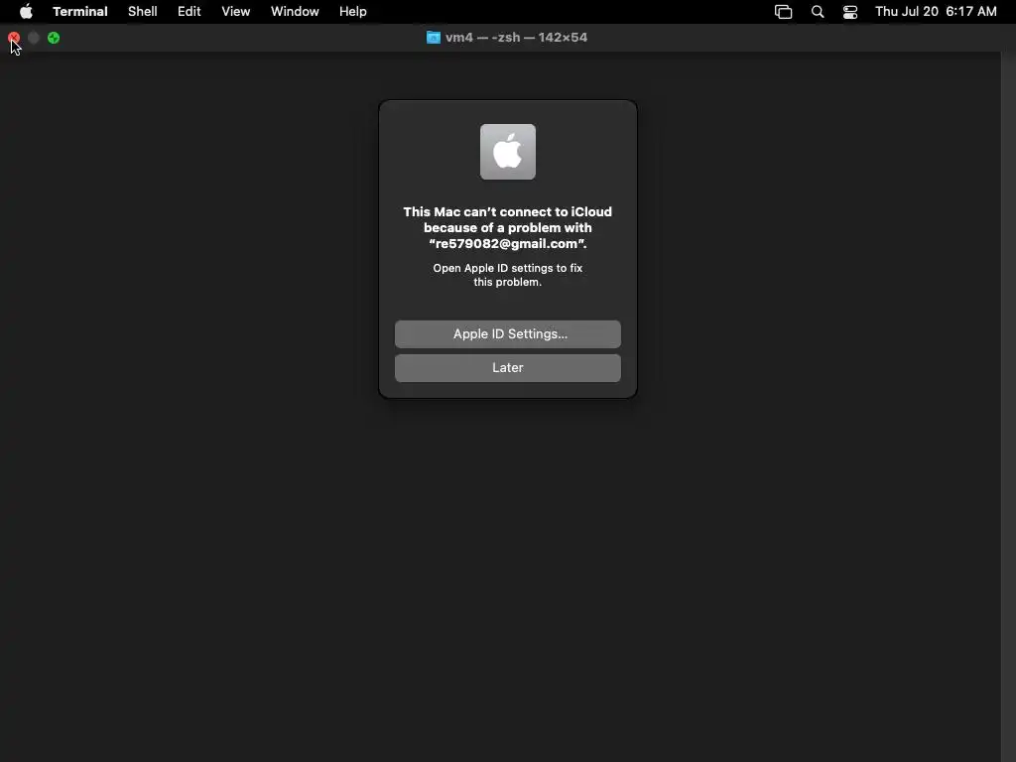Show date and time notification panel

tap(936, 12)
